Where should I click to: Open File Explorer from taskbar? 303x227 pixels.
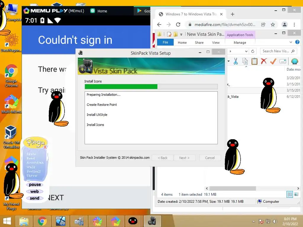(24, 221)
